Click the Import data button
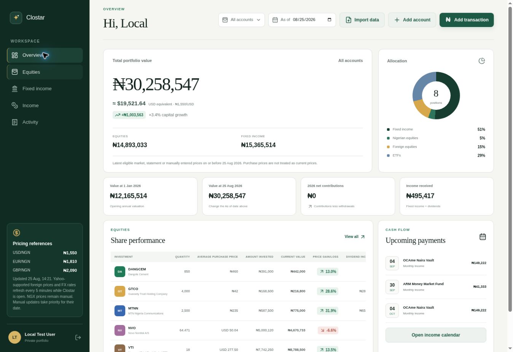513x352 pixels. 362,20
